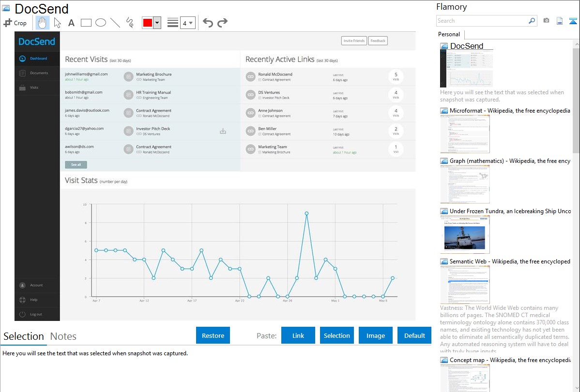Click the page document icon in Flamory header

tap(560, 21)
